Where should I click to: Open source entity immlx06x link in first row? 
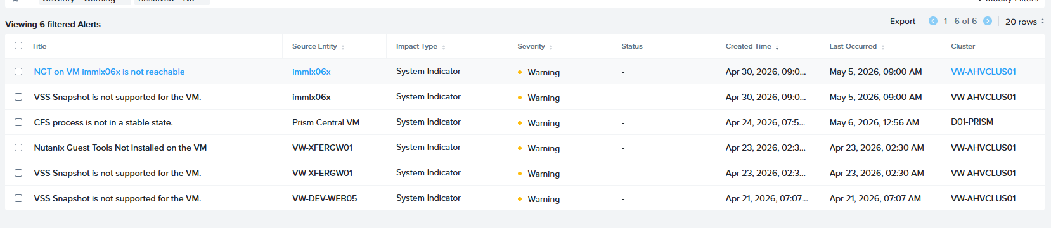click(311, 72)
